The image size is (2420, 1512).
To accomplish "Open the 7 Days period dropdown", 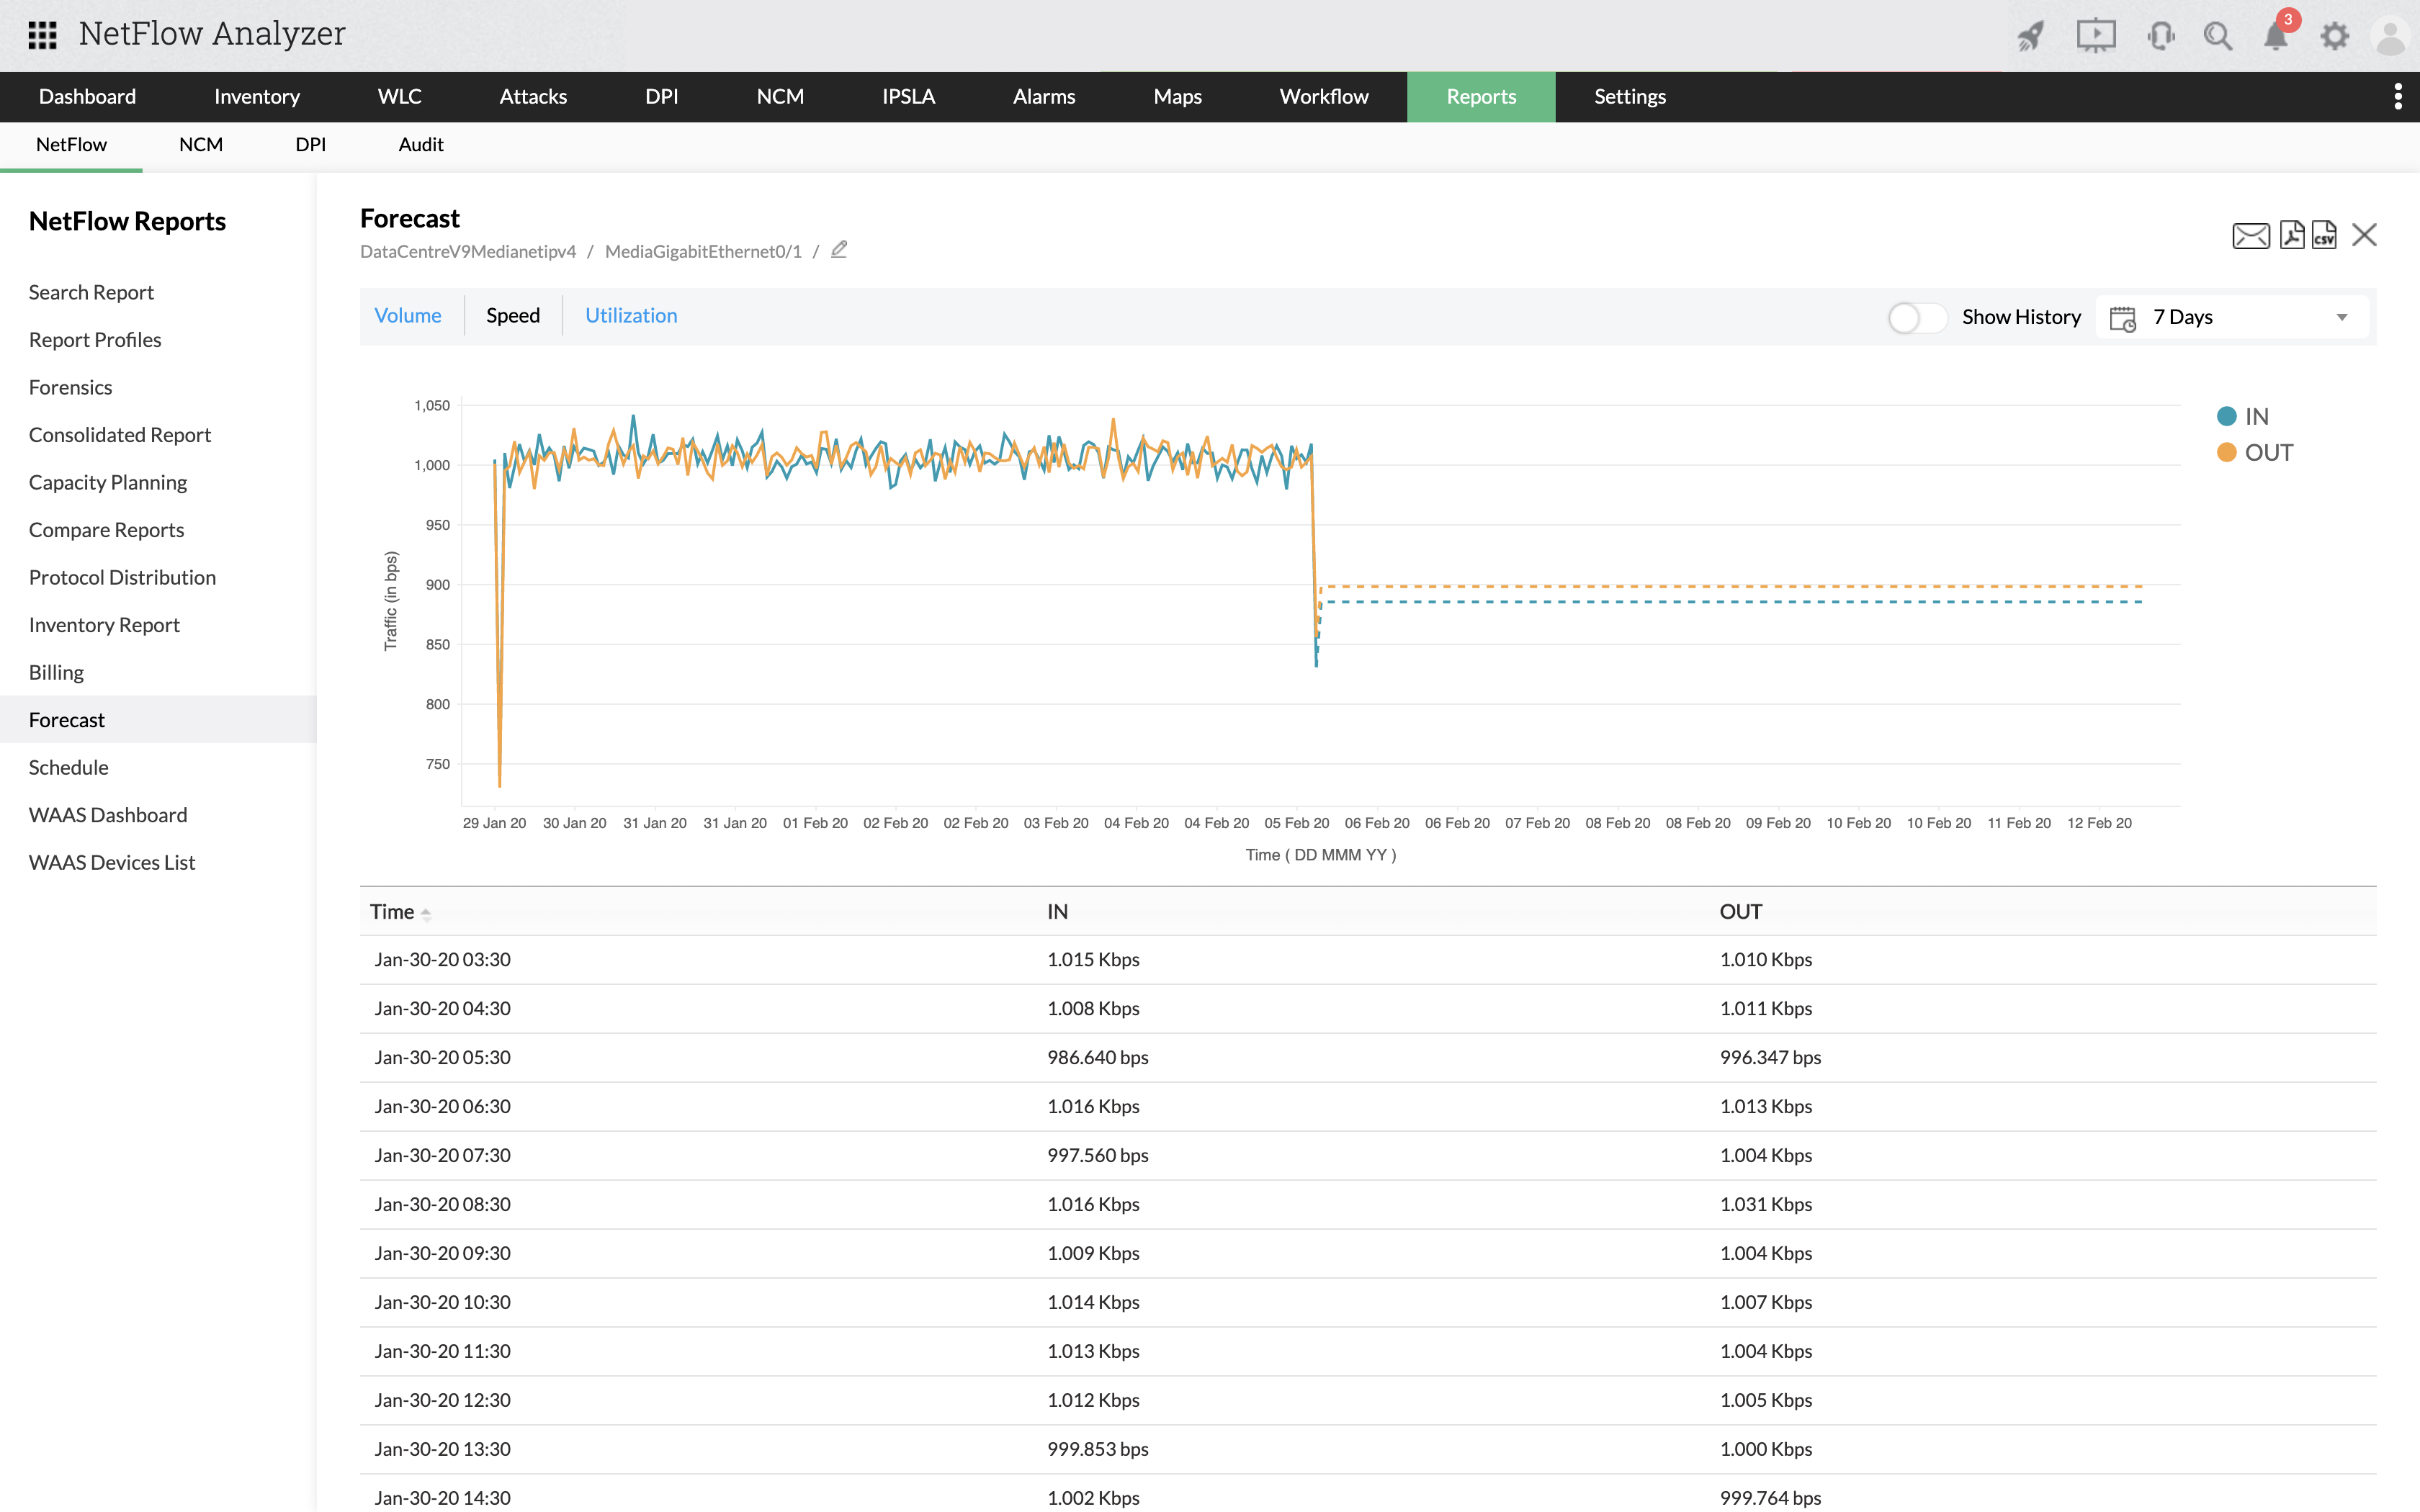I will (2232, 318).
